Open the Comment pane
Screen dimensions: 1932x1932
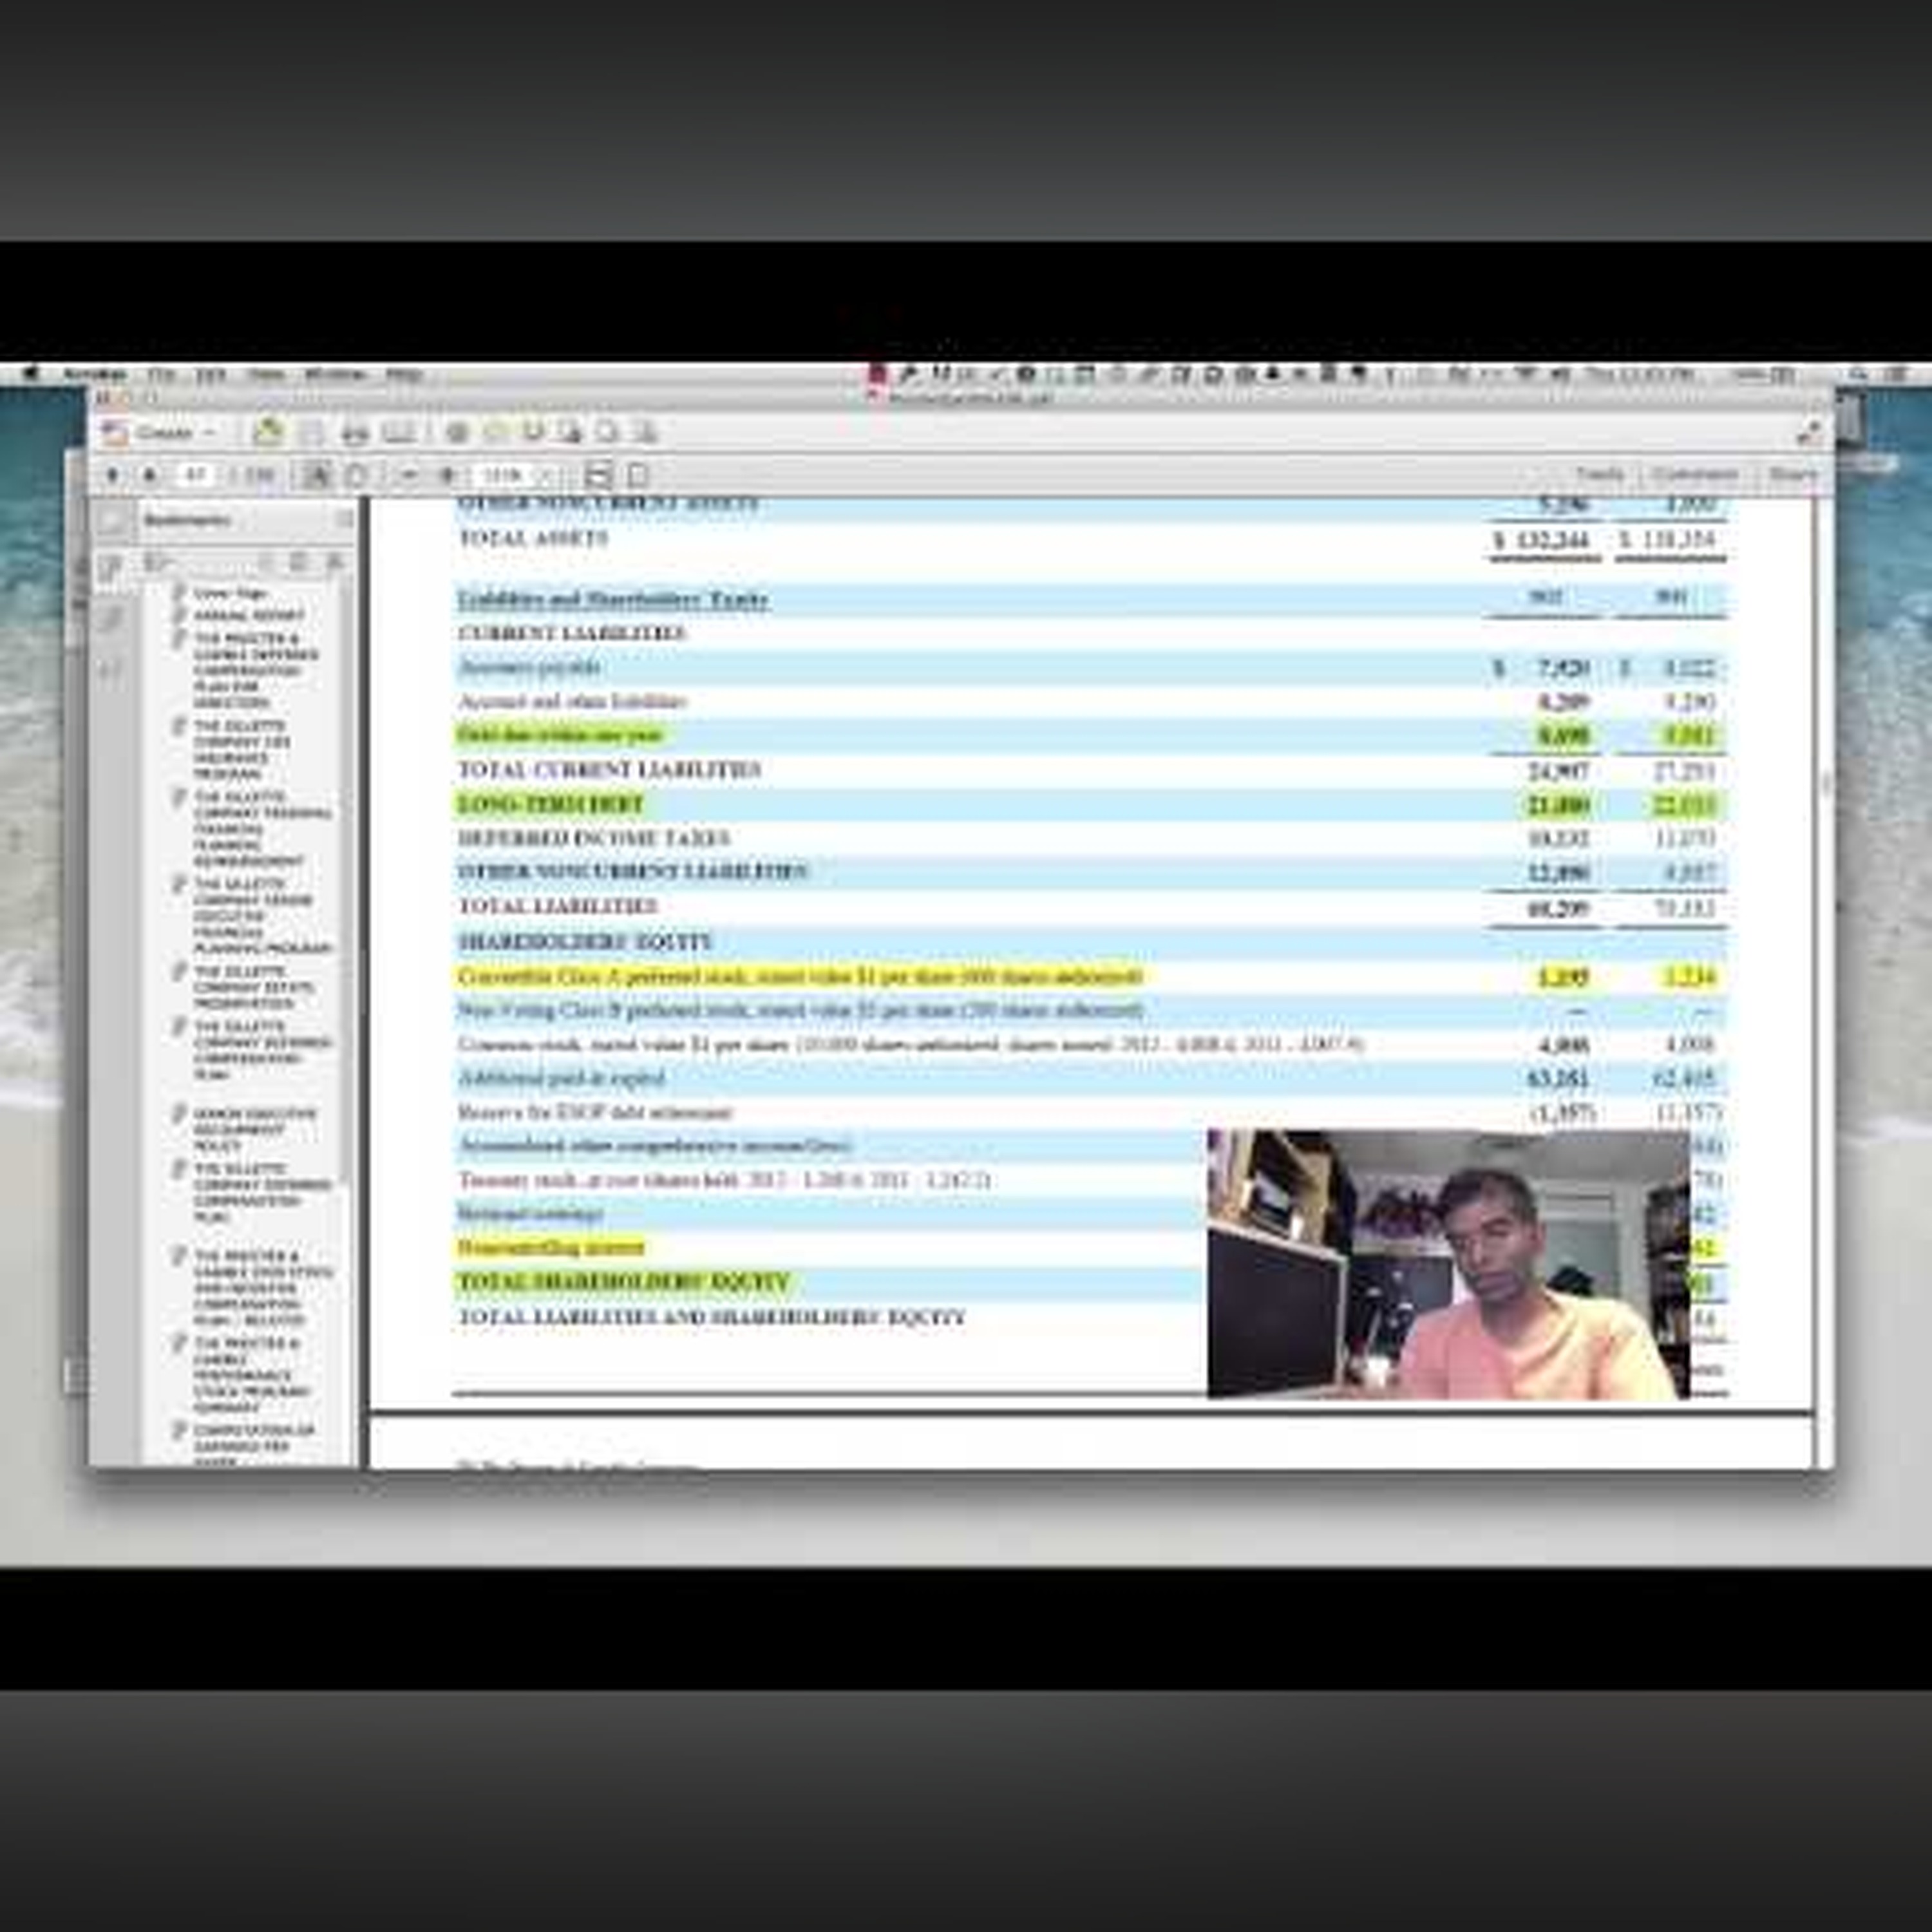click(1694, 474)
